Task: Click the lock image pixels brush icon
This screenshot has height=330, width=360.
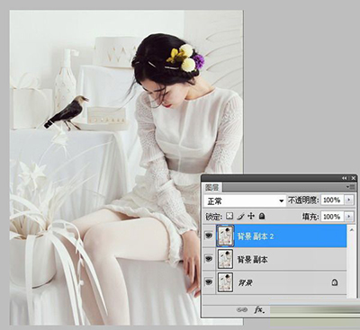Action: pos(240,216)
